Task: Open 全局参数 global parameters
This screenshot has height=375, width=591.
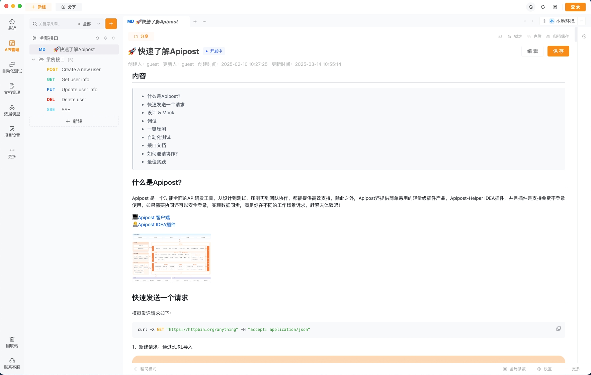Action: click(x=514, y=369)
